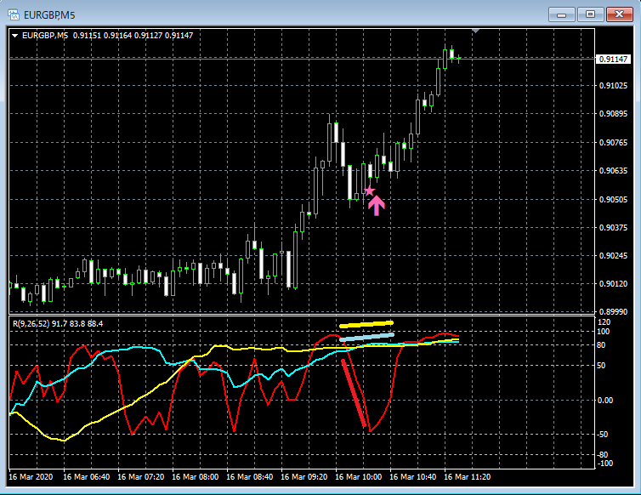
Task: Click the chart shift marker at top
Action: tap(475, 31)
